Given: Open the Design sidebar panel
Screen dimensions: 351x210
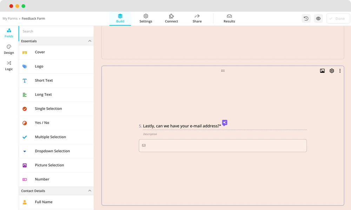Looking at the screenshot, I should tap(9, 49).
